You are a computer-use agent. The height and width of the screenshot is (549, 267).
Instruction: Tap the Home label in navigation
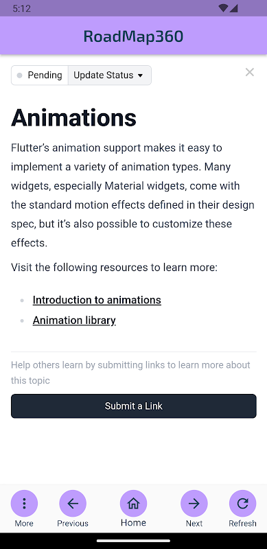point(133,523)
